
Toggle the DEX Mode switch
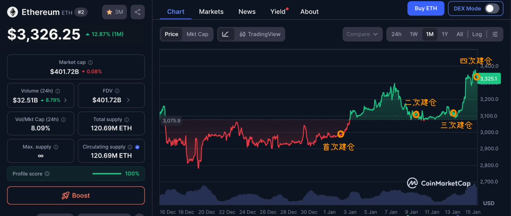(x=491, y=9)
